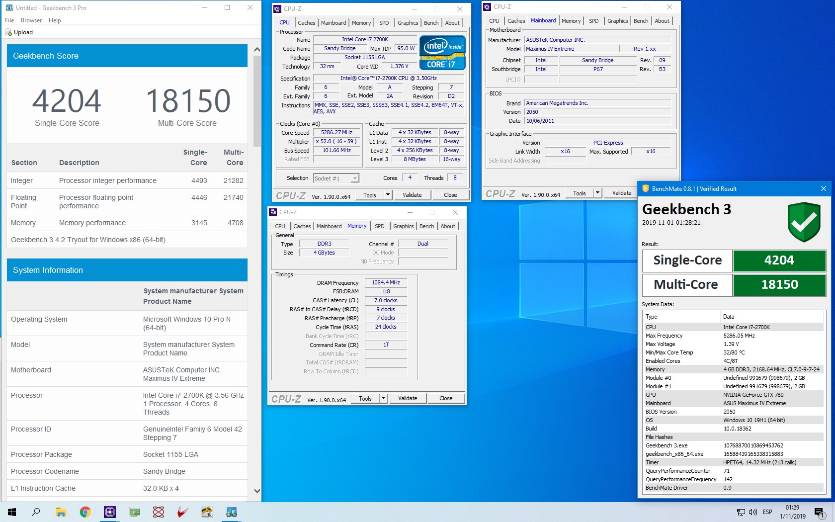The width and height of the screenshot is (835, 522).
Task: Click the Tools button in the CPU-Z window showing the CPU tab
Action: pos(370,195)
